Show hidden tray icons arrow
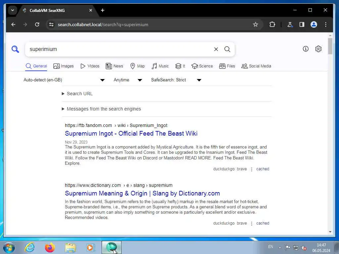 point(280,248)
